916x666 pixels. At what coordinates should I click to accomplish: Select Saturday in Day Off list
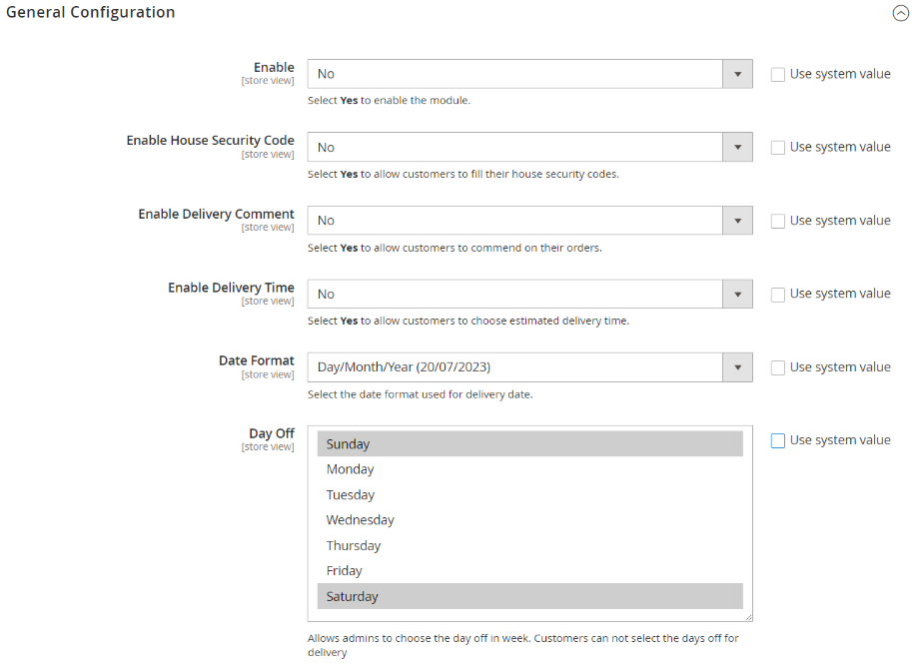pos(529,596)
